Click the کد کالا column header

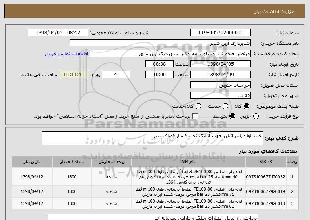tap(266, 162)
